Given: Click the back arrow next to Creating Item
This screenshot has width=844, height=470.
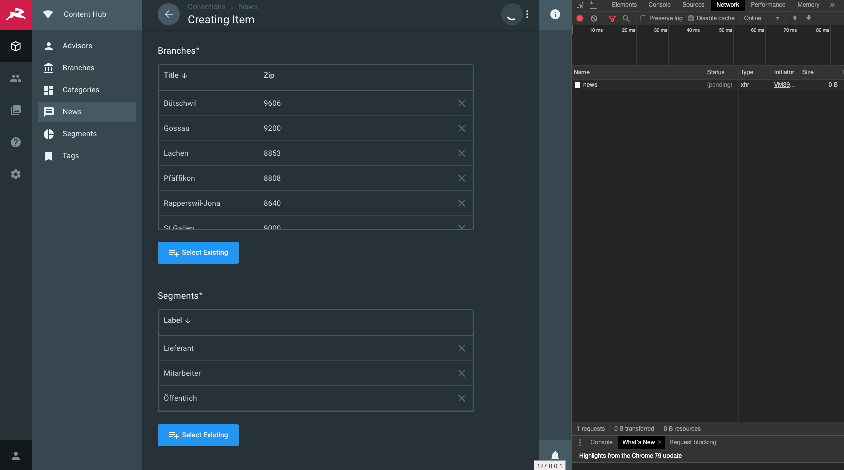Looking at the screenshot, I should click(169, 14).
